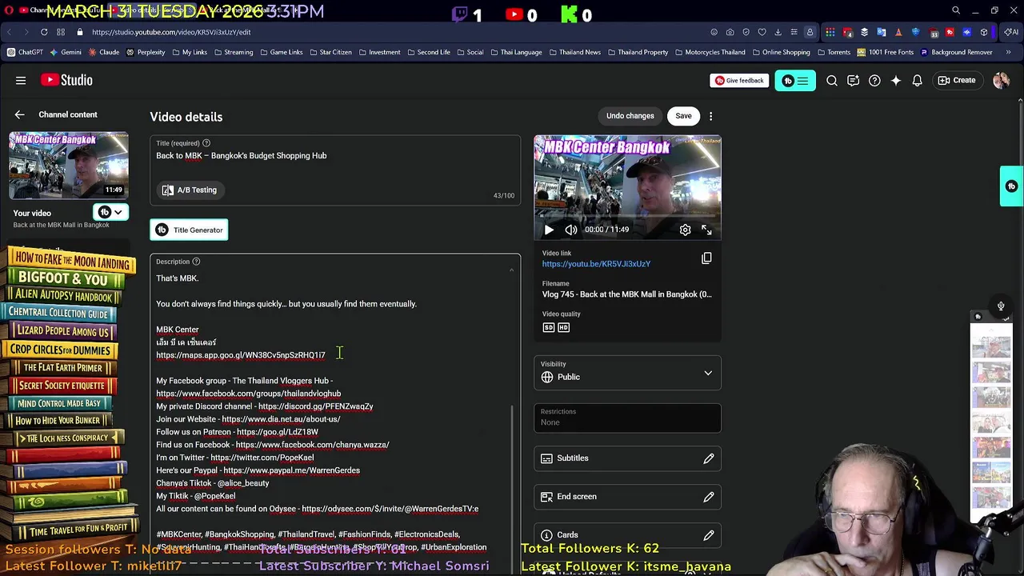
Task: Open Streaming bookmark folder
Action: tap(233, 52)
